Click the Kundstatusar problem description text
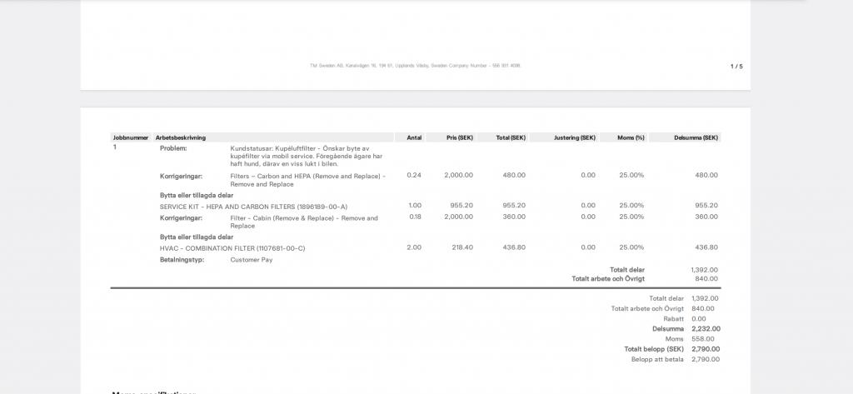 [x=306, y=156]
